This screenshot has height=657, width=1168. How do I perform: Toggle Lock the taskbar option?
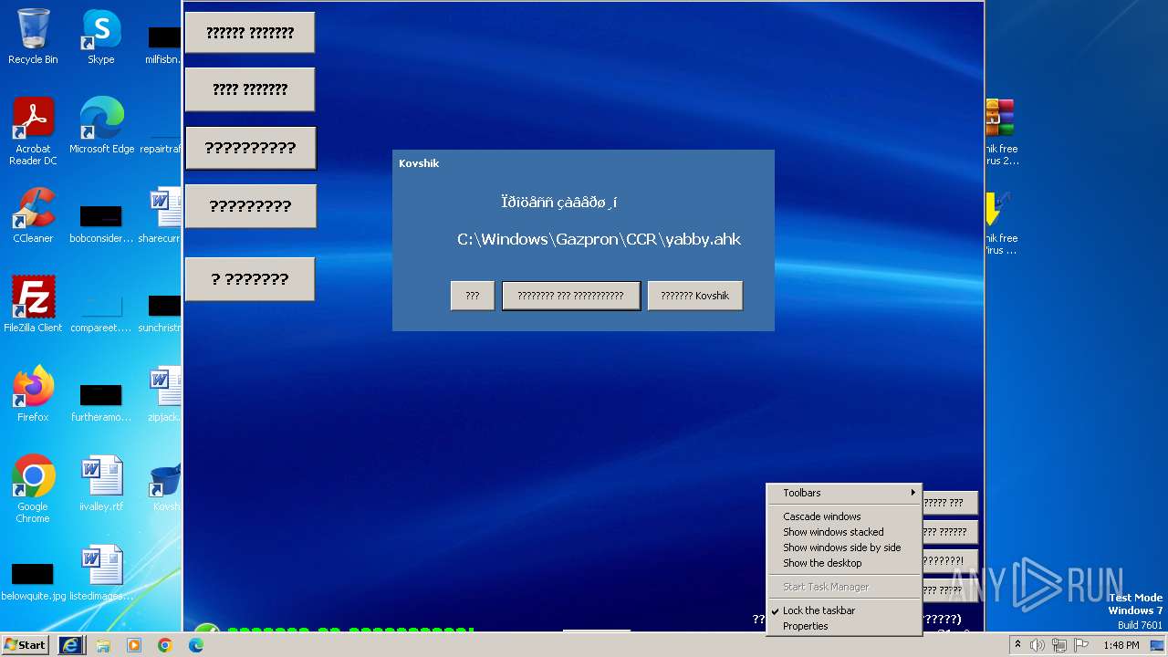pyautogui.click(x=843, y=610)
